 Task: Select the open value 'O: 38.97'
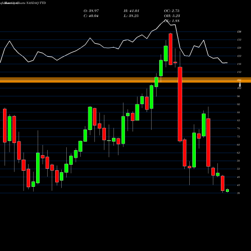point(91,11)
